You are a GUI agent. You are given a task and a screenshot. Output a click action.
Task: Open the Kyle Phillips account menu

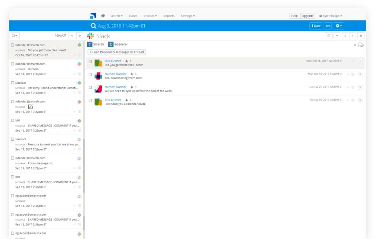point(331,16)
